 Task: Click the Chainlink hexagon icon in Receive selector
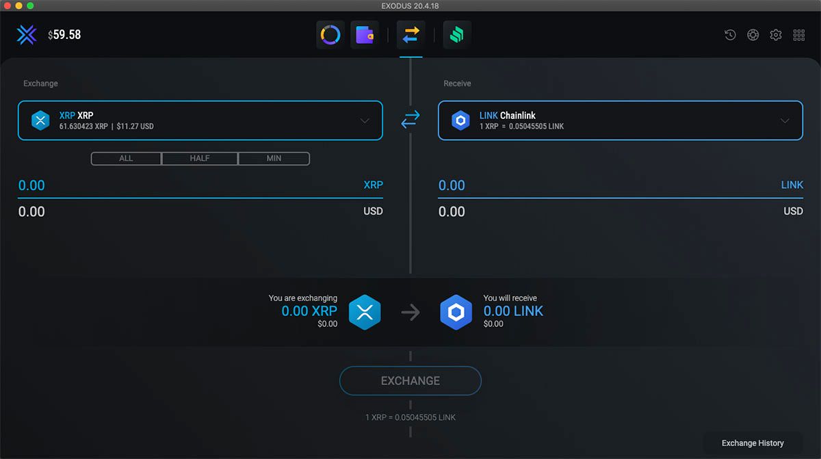[x=460, y=121]
